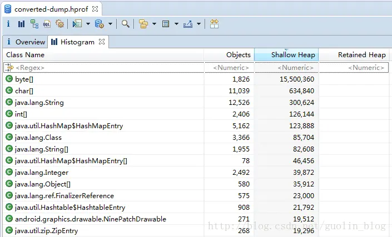
Task: Sort by the Shallow Heap column header
Action: (286, 54)
